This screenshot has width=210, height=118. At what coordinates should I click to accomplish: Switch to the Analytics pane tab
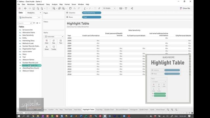(x=31, y=13)
